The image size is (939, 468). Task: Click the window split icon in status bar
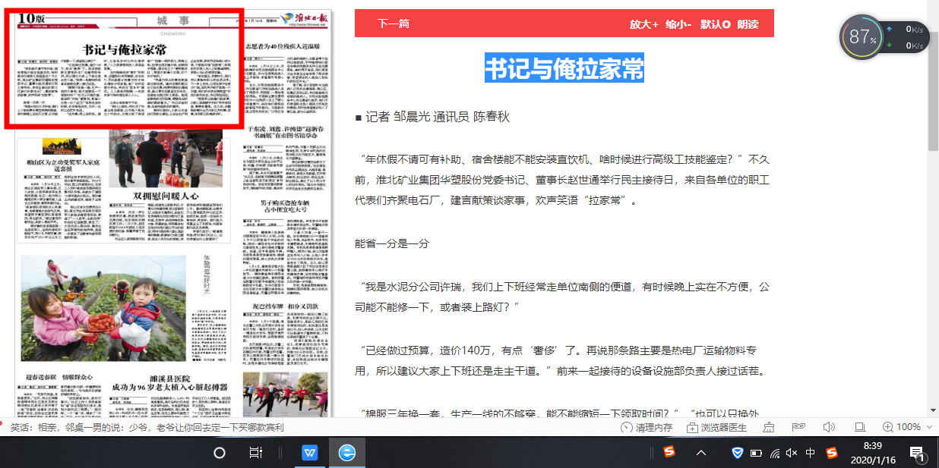point(860,427)
